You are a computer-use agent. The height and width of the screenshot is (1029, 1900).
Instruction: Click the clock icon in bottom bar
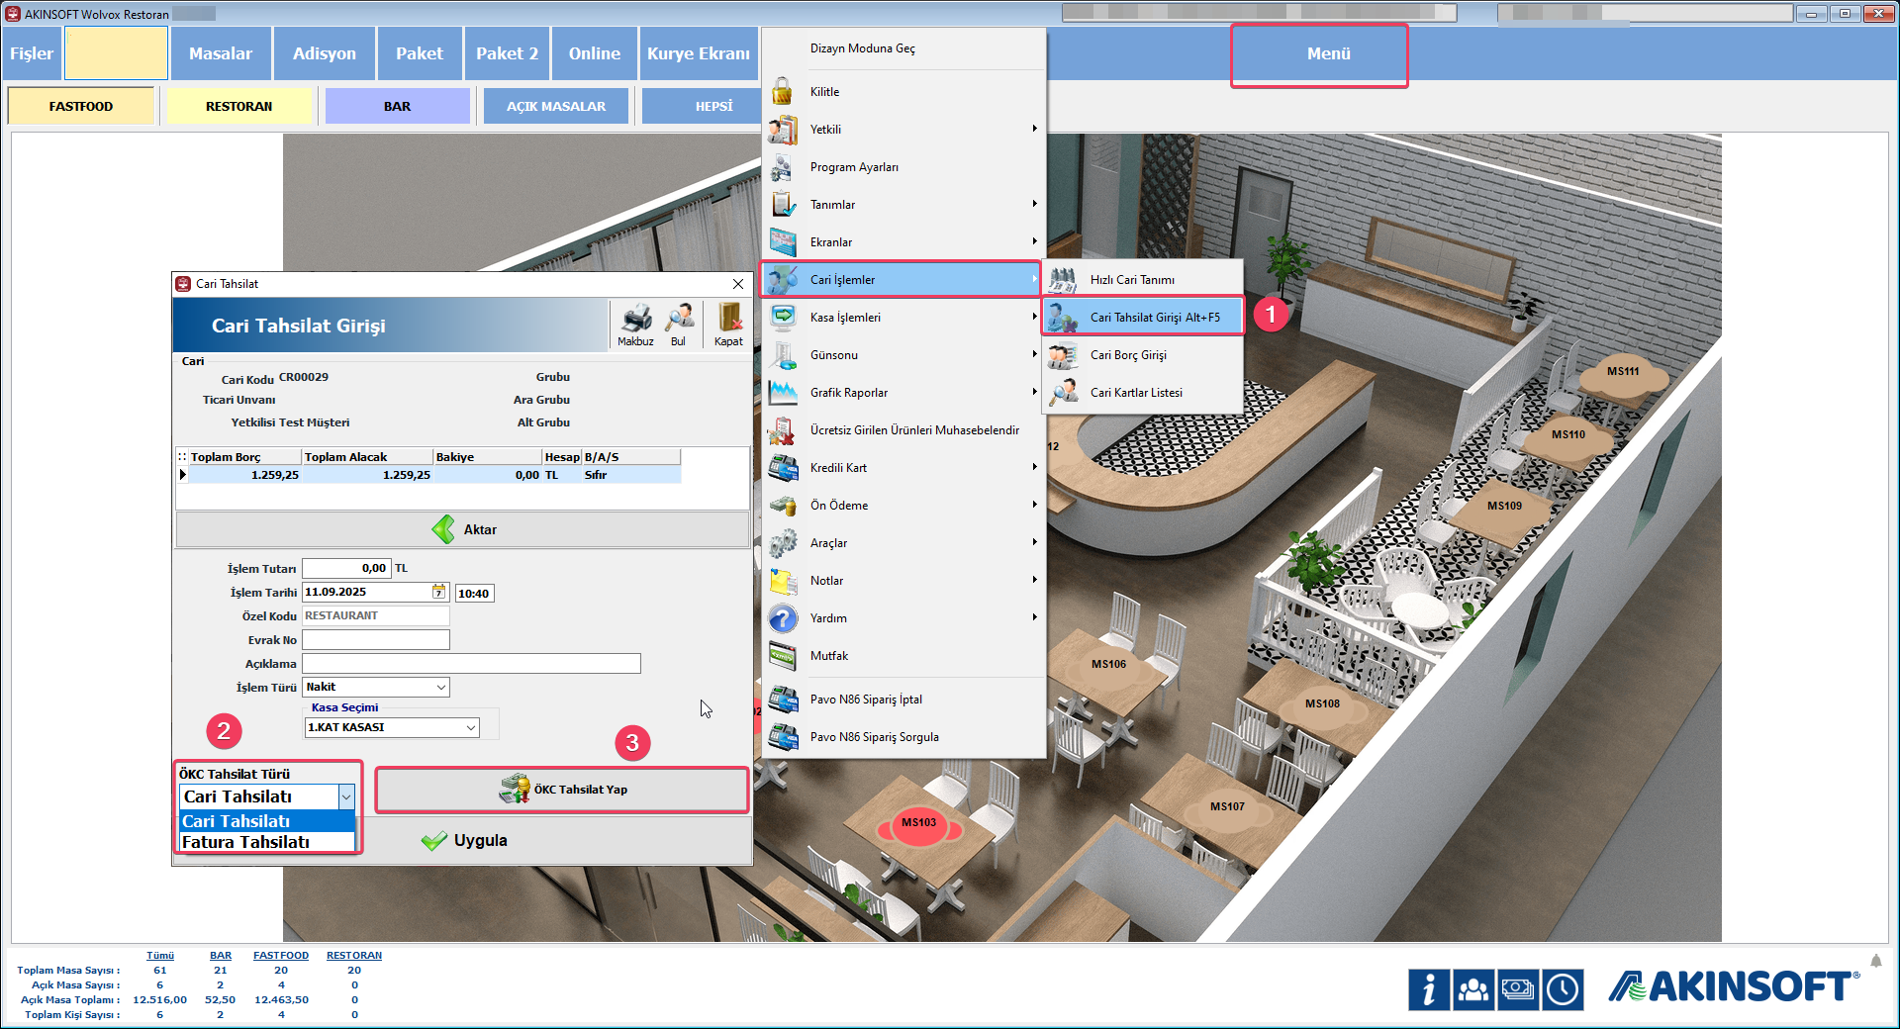click(x=1564, y=989)
